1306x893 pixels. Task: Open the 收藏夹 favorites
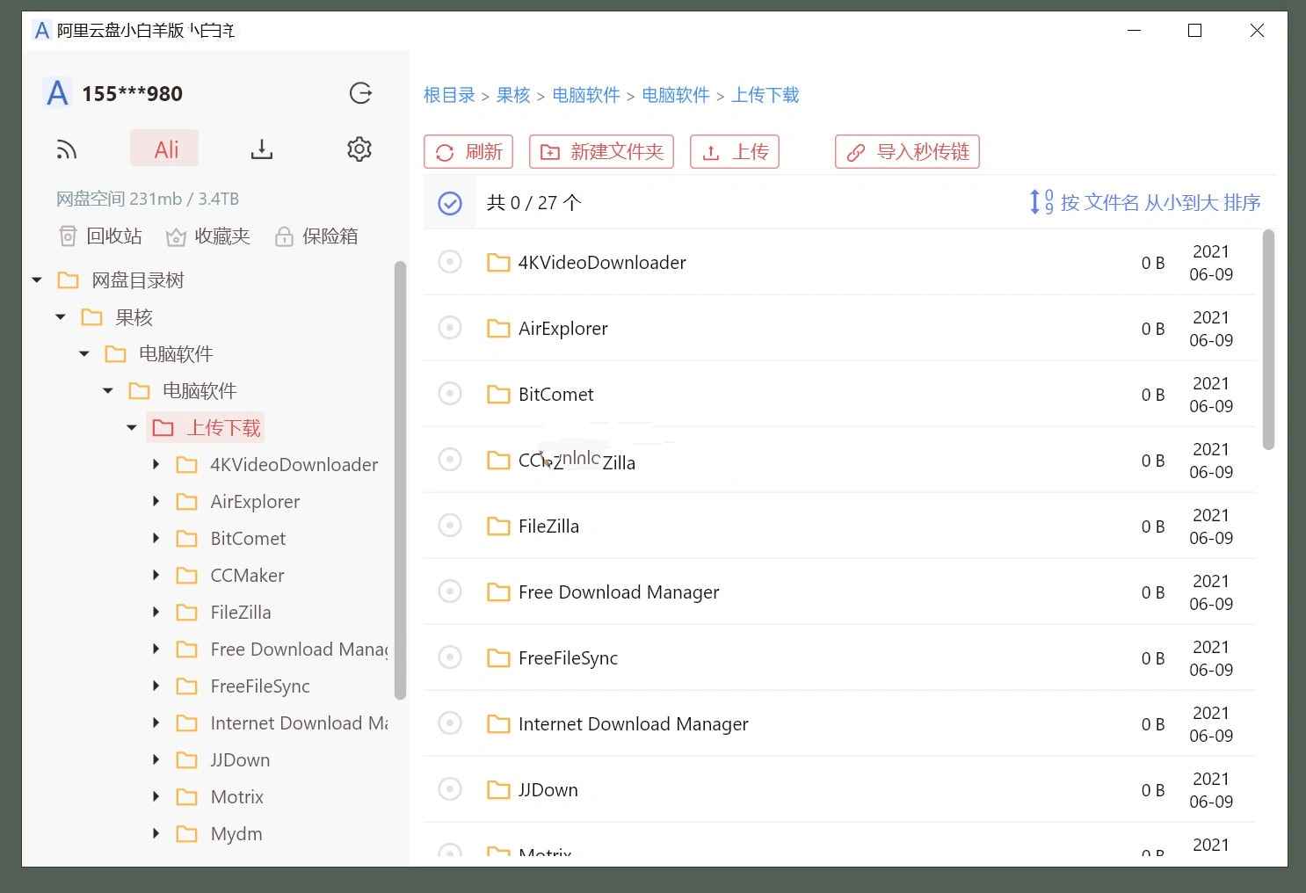coord(207,236)
